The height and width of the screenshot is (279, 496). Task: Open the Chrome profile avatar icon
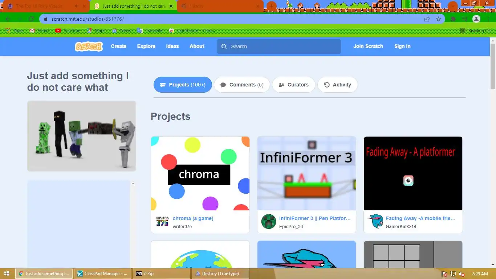coord(476,19)
